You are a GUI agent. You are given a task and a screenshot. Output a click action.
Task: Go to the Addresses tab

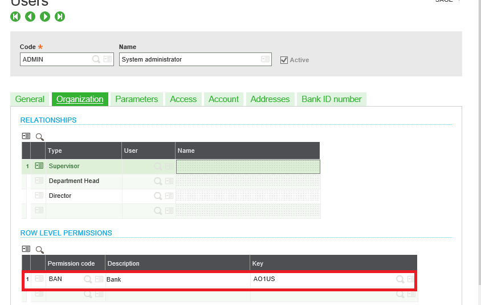[x=270, y=99]
